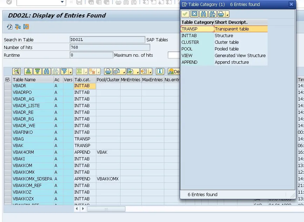Viewport: 304px width, 222px height.
Task: Expand the Set Filter dropdown arrow
Action: click(70, 72)
